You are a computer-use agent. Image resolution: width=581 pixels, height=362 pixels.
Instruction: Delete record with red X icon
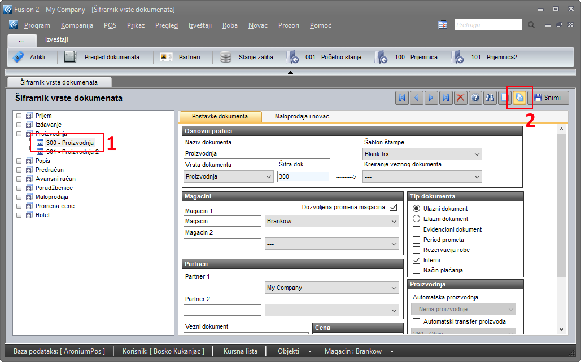461,98
